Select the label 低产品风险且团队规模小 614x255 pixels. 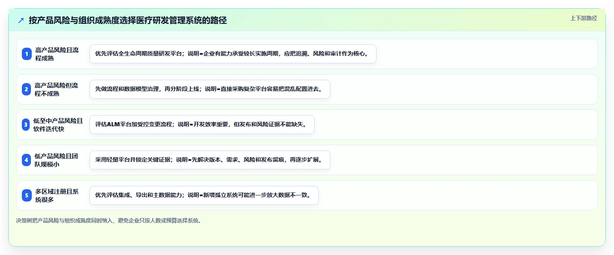56,160
